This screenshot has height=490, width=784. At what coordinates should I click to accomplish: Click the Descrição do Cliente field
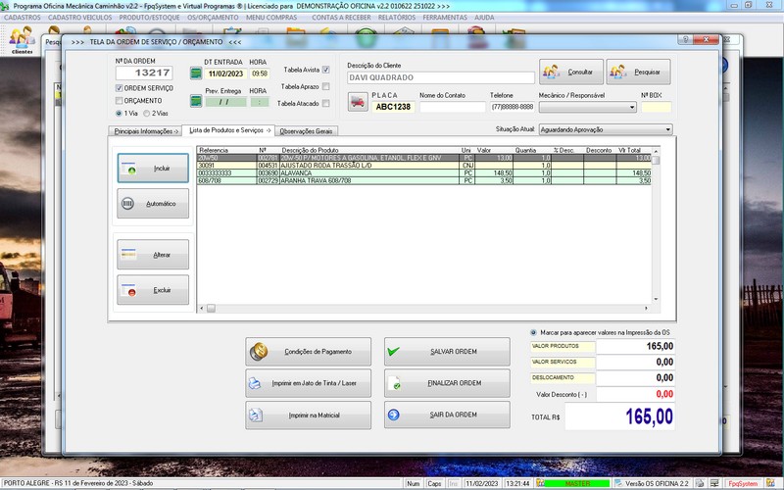coord(440,77)
